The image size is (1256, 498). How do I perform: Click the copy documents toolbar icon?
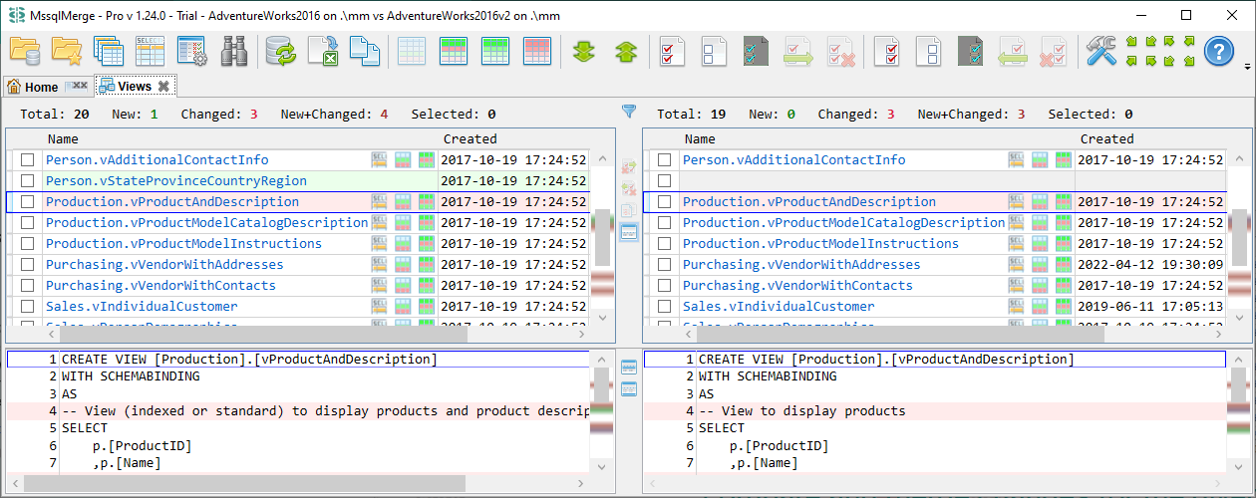[x=365, y=51]
